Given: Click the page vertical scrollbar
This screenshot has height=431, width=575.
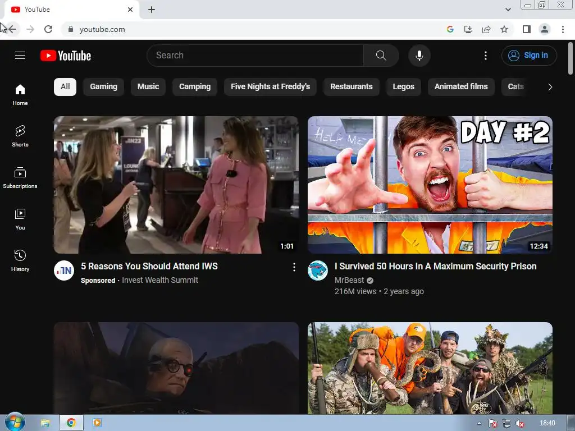Looking at the screenshot, I should [571, 58].
